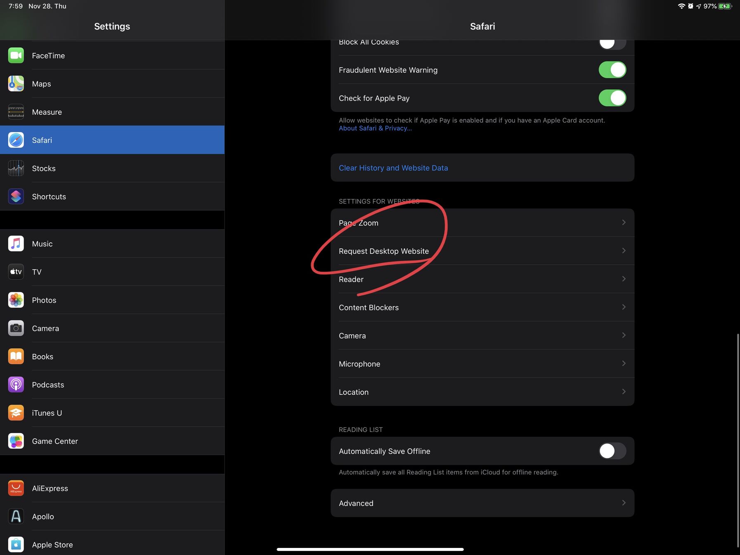
Task: Tap the alarm clock status icon
Action: tap(690, 6)
